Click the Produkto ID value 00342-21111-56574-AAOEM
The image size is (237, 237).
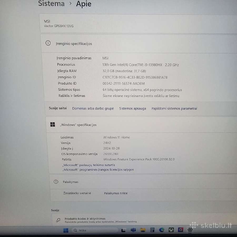click(x=124, y=83)
